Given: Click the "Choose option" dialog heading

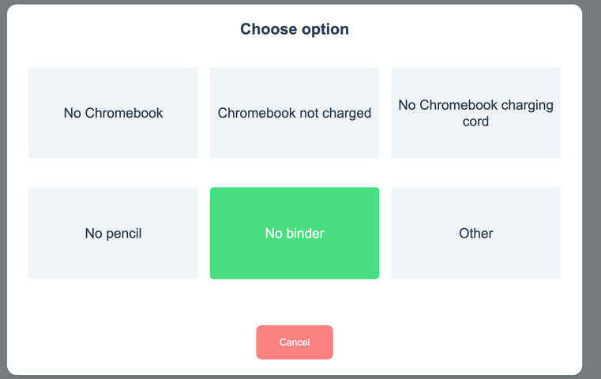Looking at the screenshot, I should [294, 30].
